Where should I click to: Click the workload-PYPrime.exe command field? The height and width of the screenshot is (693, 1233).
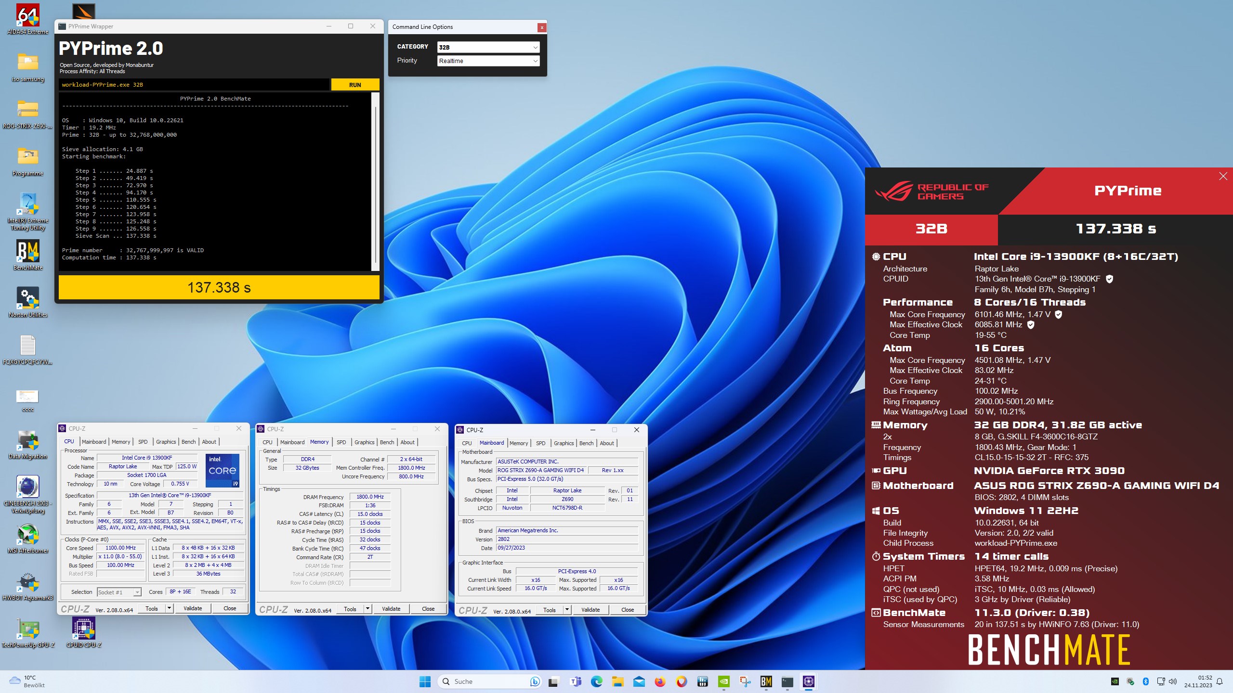[194, 85]
